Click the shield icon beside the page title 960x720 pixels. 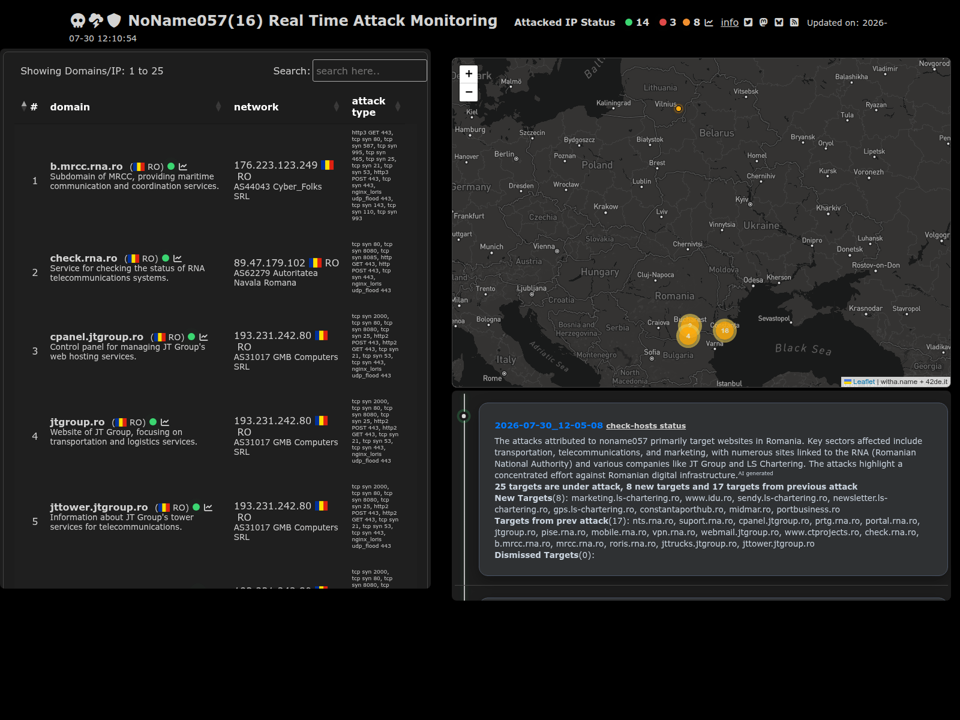114,21
